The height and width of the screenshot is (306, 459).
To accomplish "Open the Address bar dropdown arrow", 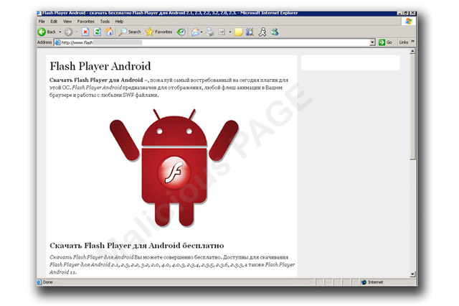I will [372, 42].
